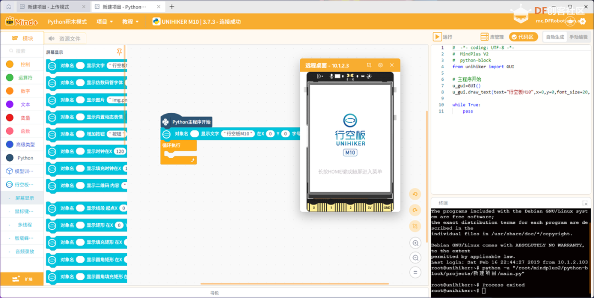Viewport: 594px width, 298px height.
Task: Close the Python project tab
Action: (159, 7)
